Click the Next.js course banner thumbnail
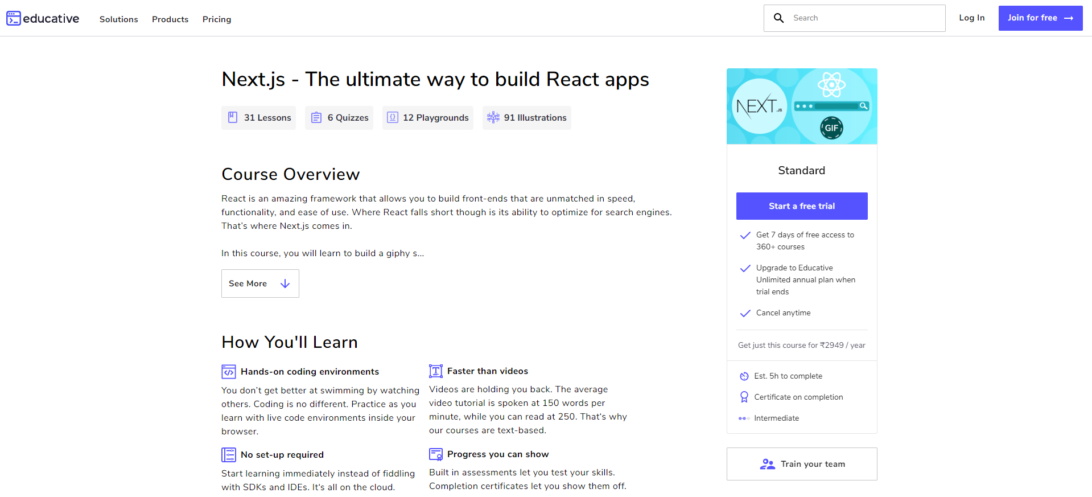Viewport: 1092px width, 497px height. point(802,106)
